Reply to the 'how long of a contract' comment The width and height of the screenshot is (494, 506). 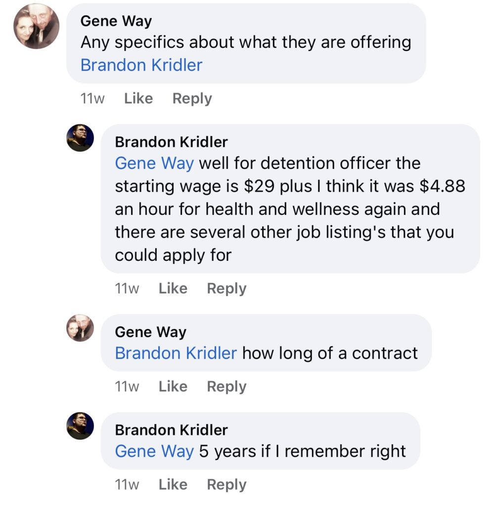tap(226, 386)
